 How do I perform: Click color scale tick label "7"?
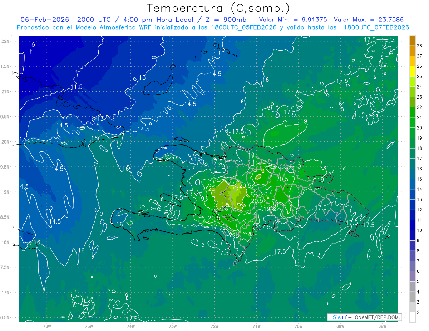coord(418,261)
